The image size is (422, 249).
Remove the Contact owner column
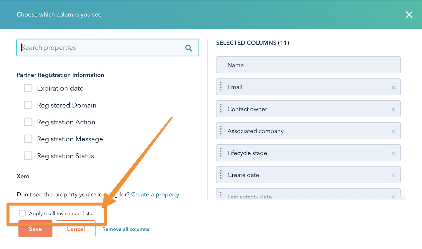pyautogui.click(x=393, y=109)
